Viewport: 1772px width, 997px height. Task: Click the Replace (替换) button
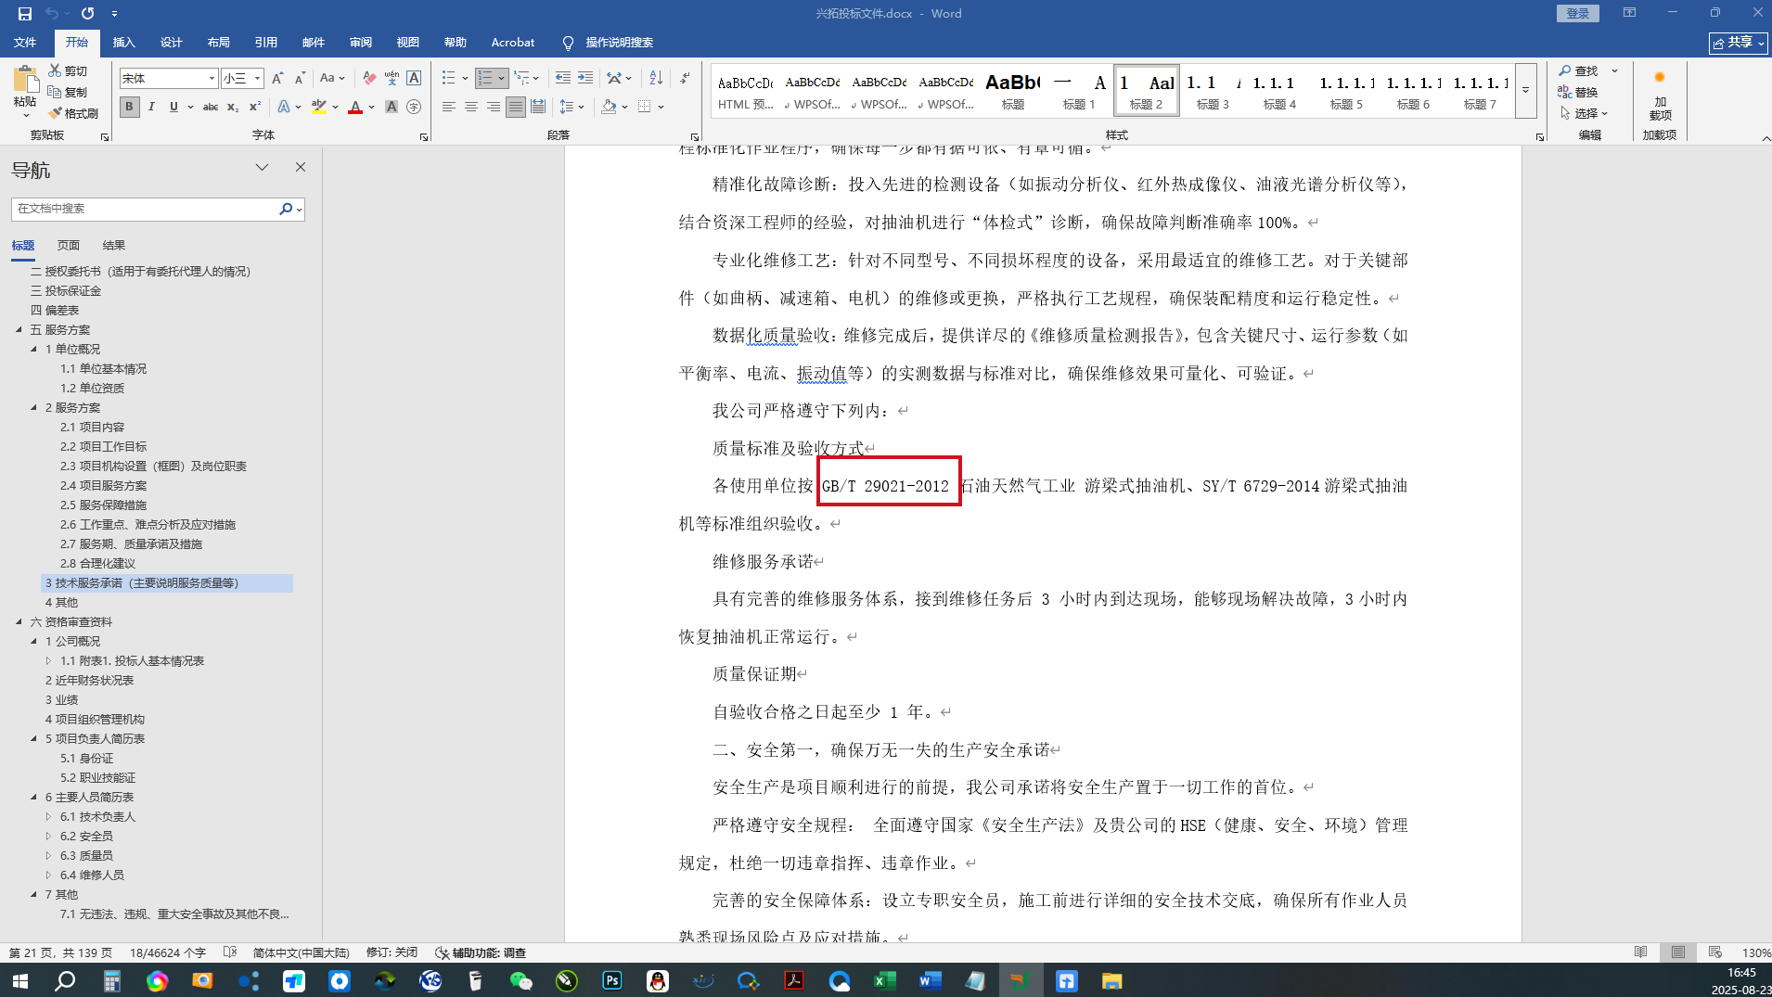[1578, 92]
